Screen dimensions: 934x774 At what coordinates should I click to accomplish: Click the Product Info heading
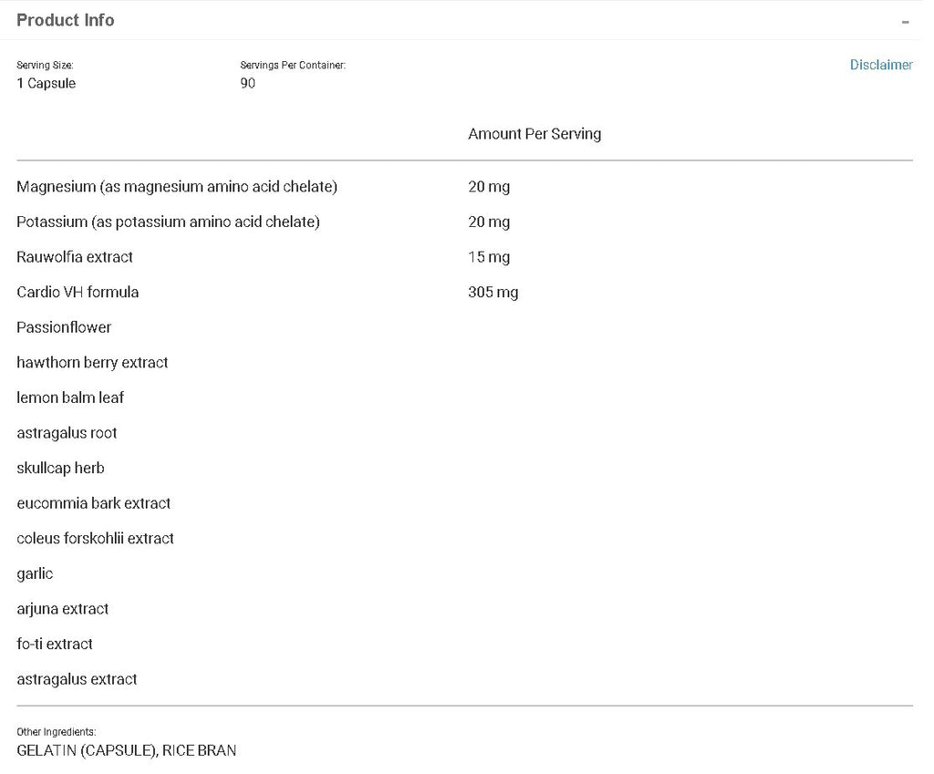66,20
